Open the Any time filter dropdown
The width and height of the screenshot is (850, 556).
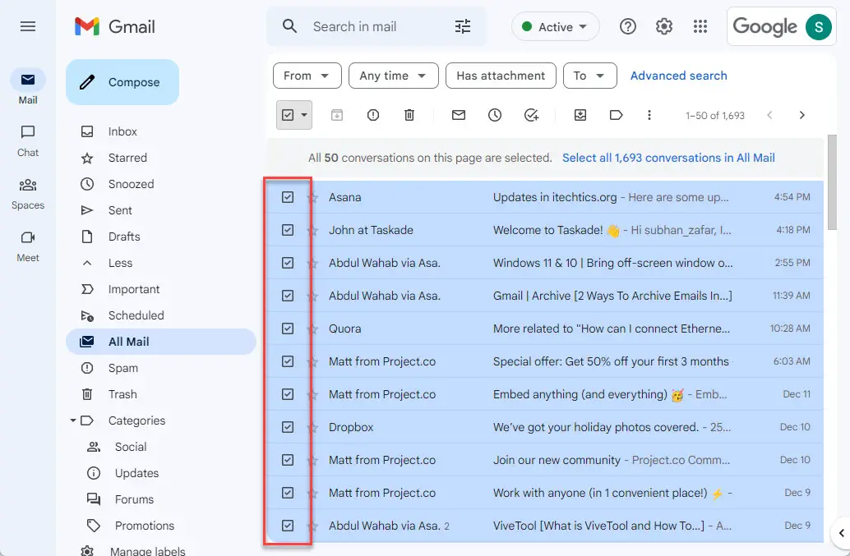pos(394,76)
